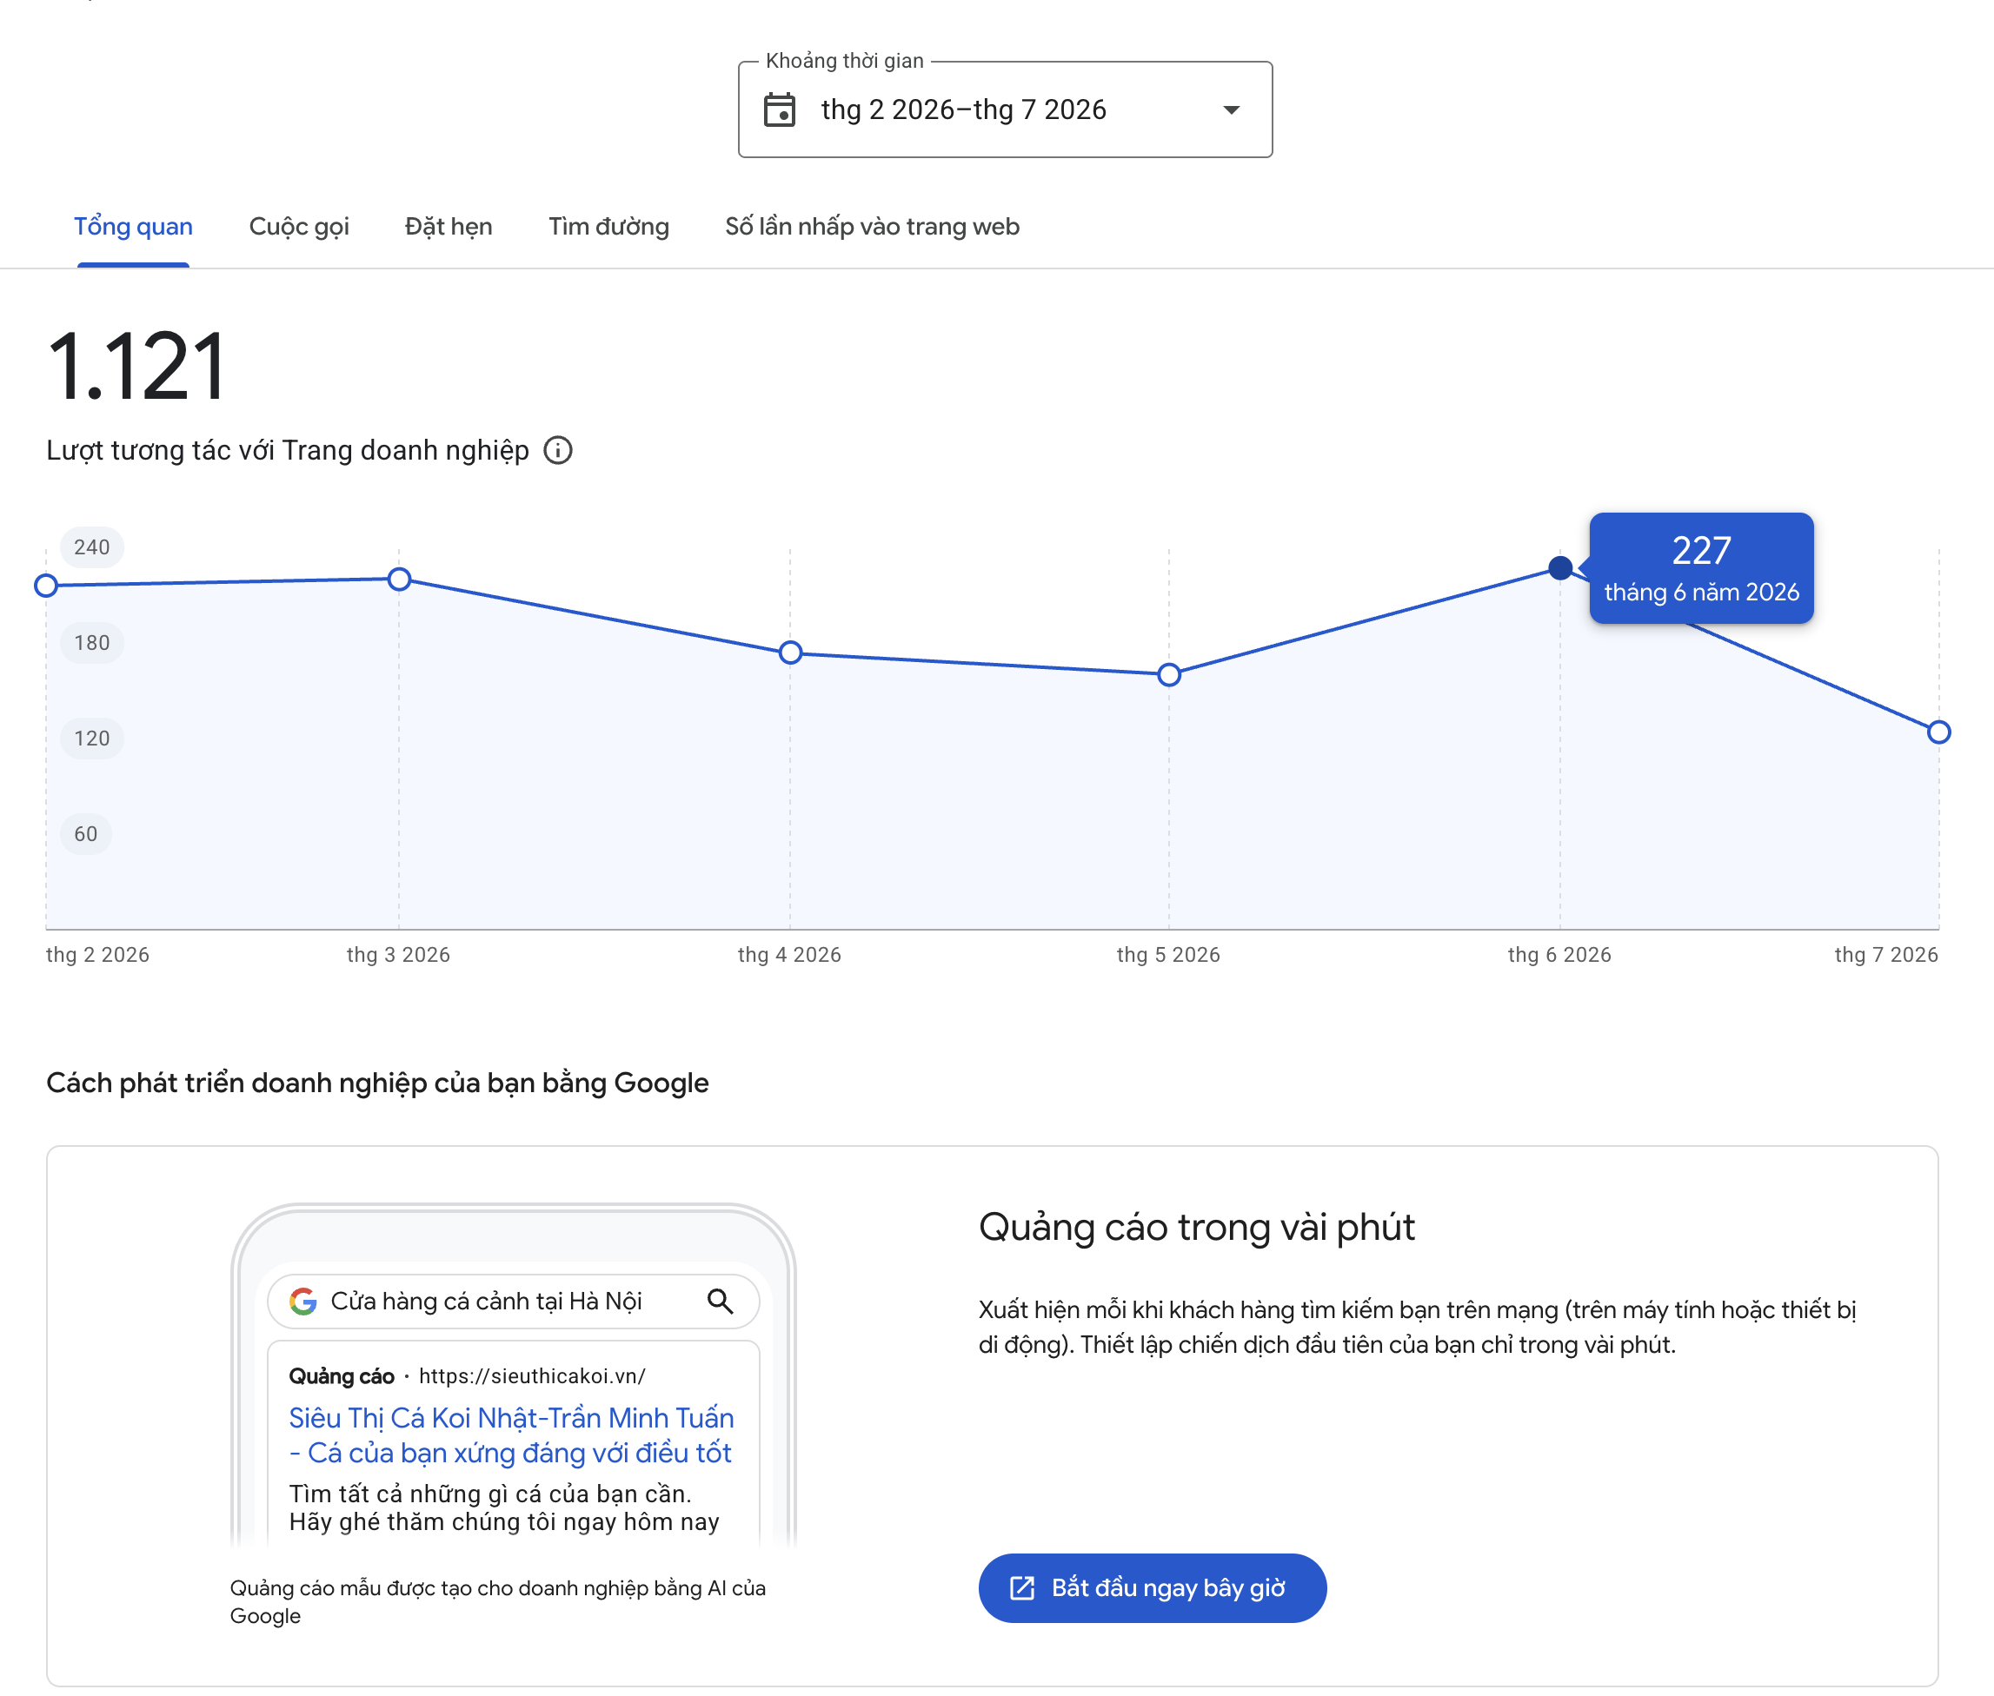Click the highlighted thg 6 2026 data point
The width and height of the screenshot is (1994, 1696).
click(x=1560, y=568)
